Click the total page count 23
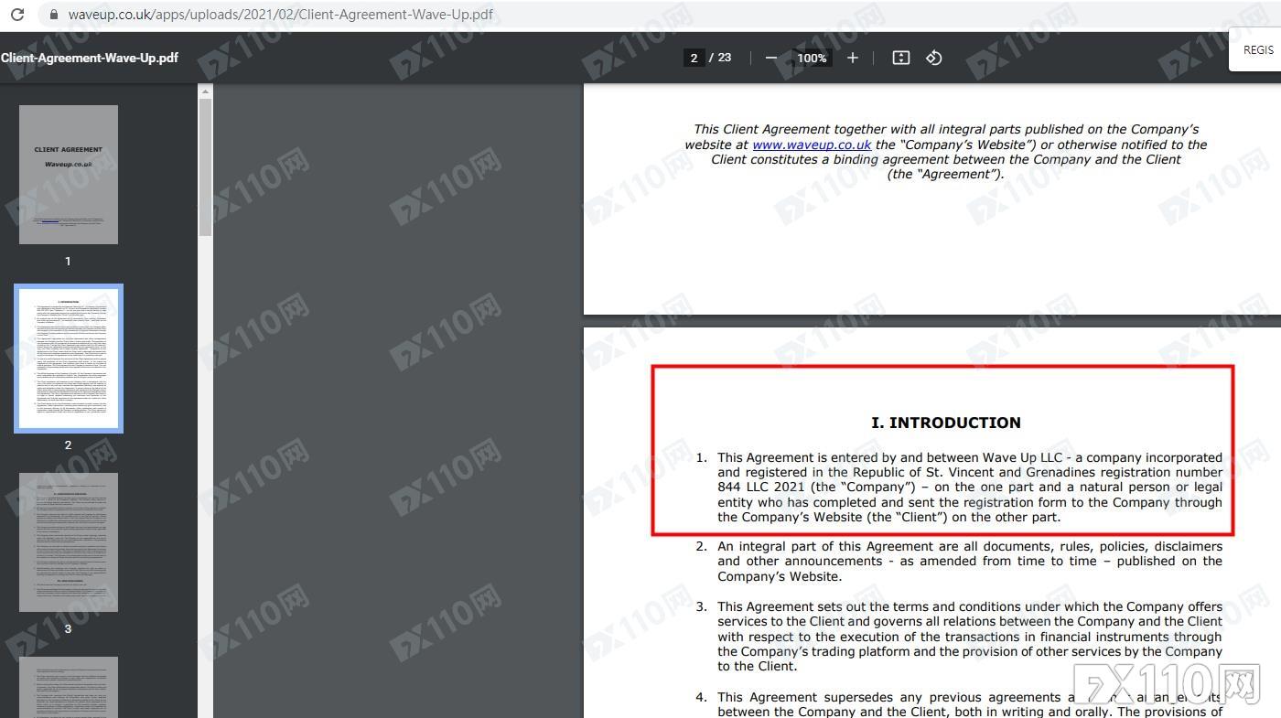Viewport: 1281px width, 718px height. coord(725,58)
